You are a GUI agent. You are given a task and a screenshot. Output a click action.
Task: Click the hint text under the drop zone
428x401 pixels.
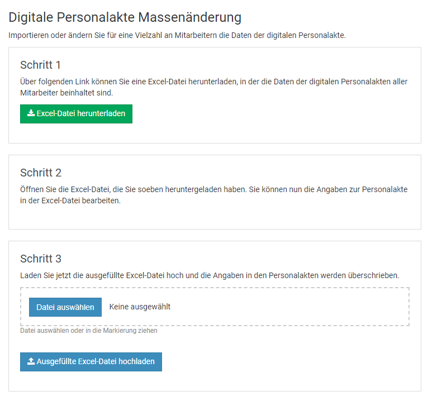pos(88,331)
